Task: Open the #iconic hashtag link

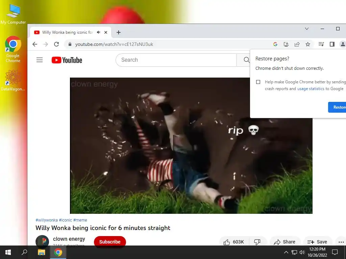Action: 65,220
